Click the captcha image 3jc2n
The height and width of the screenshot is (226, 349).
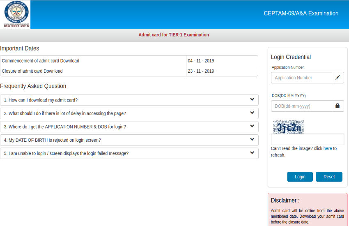click(x=288, y=127)
